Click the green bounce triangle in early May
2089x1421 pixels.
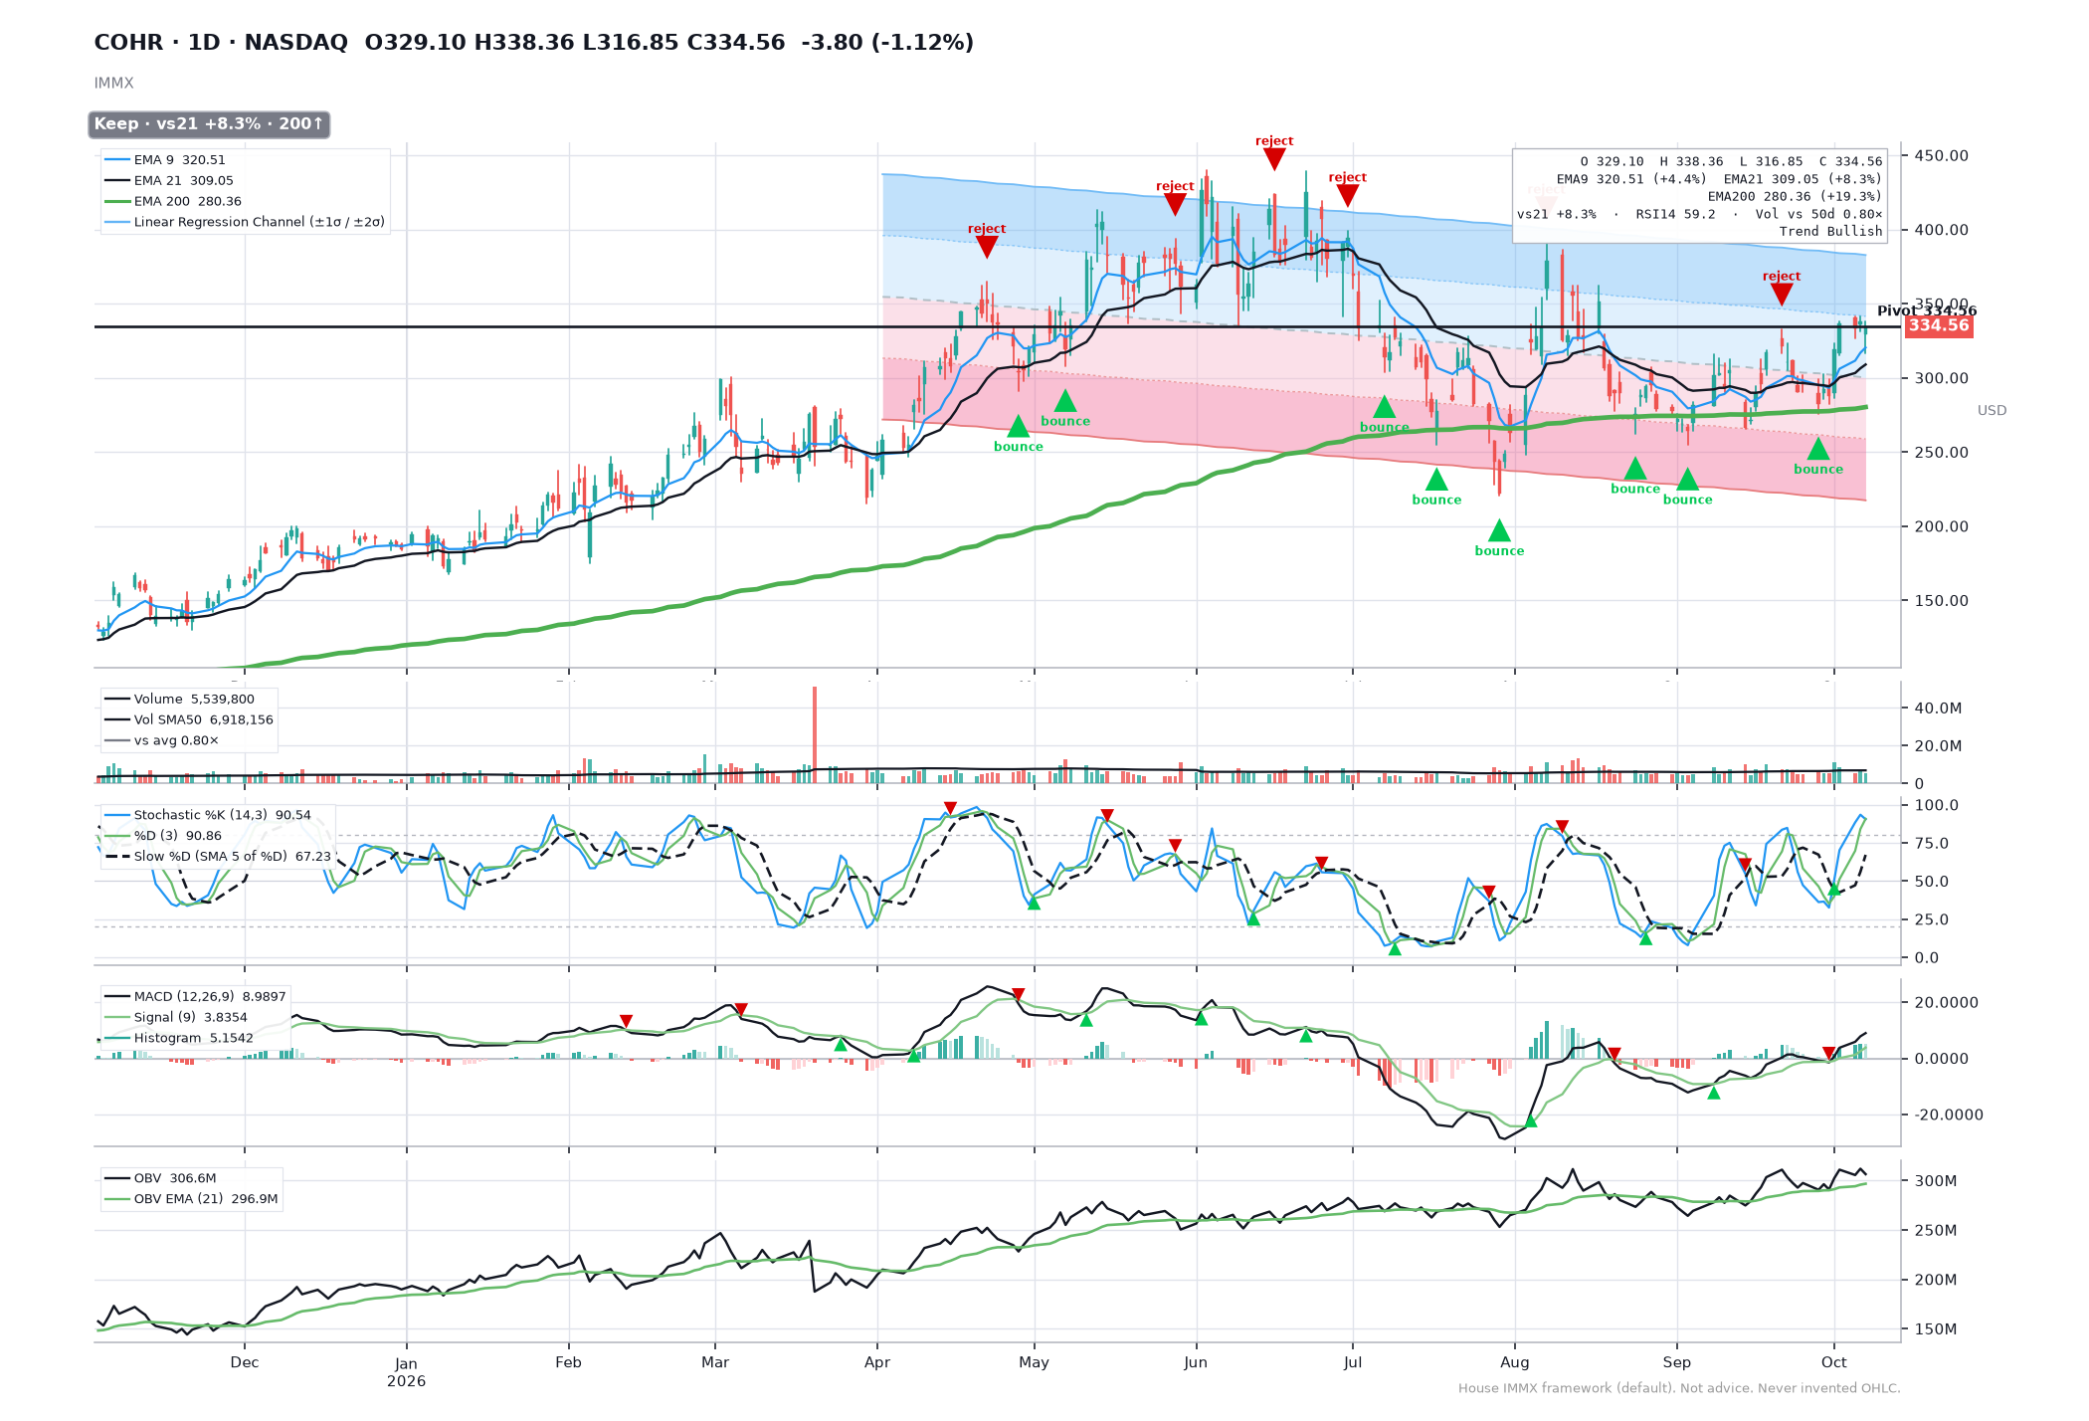(x=1065, y=401)
